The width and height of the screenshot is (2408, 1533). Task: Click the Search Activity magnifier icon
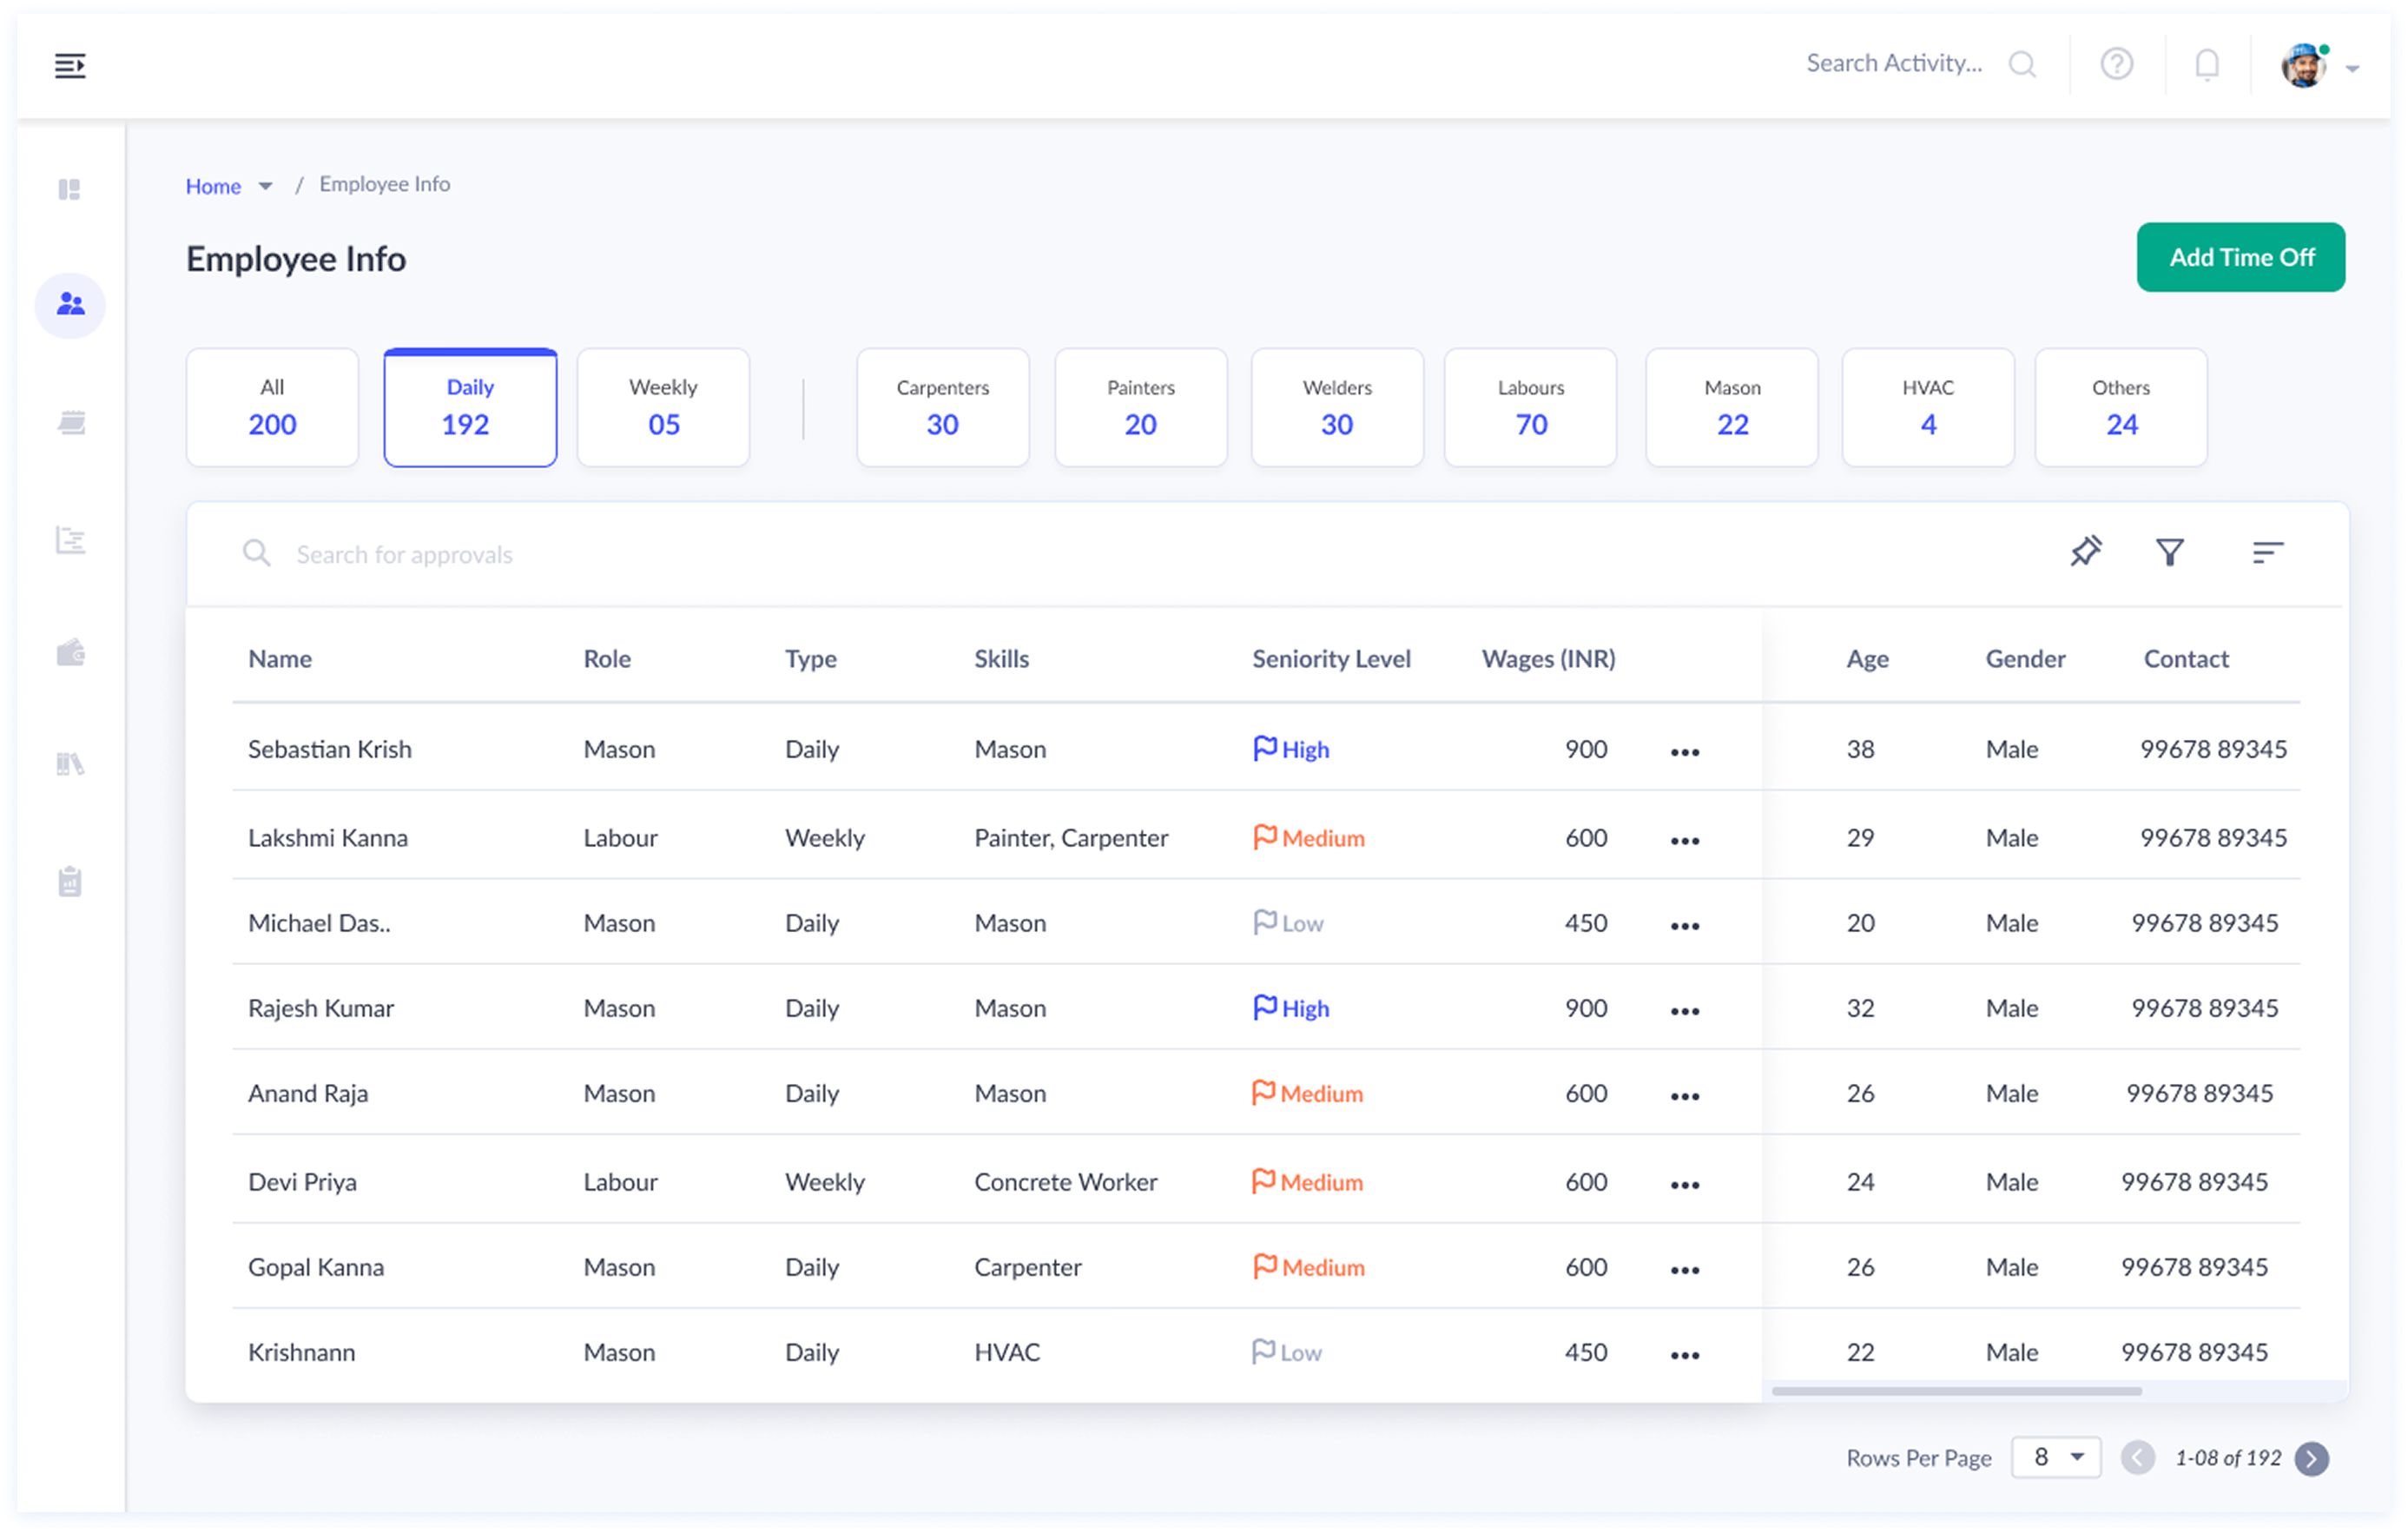coord(2022,64)
